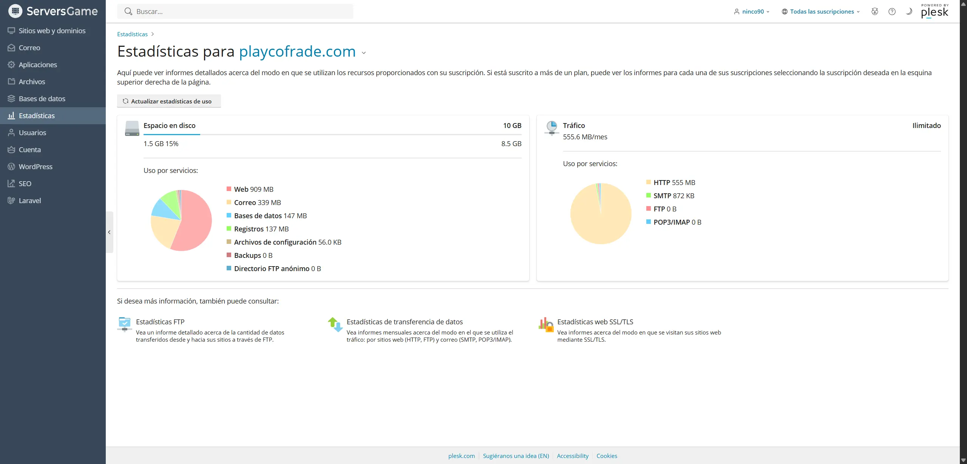The height and width of the screenshot is (464, 967).
Task: Click the 1.5 GB 15% usage text
Action: point(161,143)
